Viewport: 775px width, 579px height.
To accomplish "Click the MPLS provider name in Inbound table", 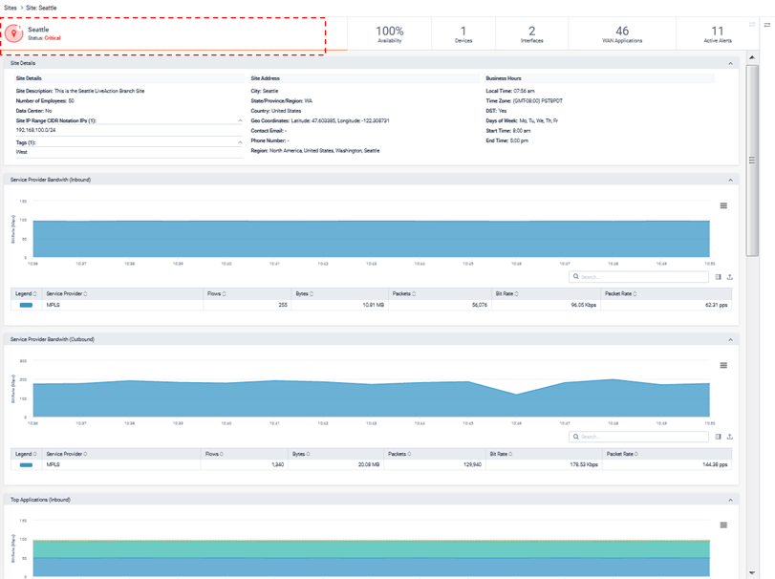I will pyautogui.click(x=53, y=306).
